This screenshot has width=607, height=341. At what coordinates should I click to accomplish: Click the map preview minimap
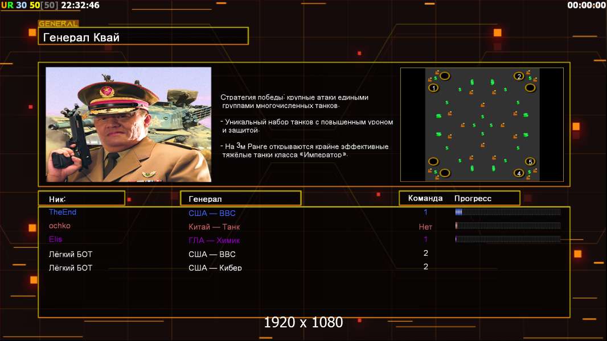tap(482, 124)
